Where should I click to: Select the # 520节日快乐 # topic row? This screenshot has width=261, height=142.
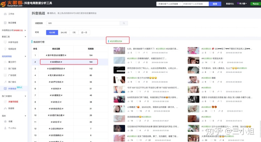[70, 82]
